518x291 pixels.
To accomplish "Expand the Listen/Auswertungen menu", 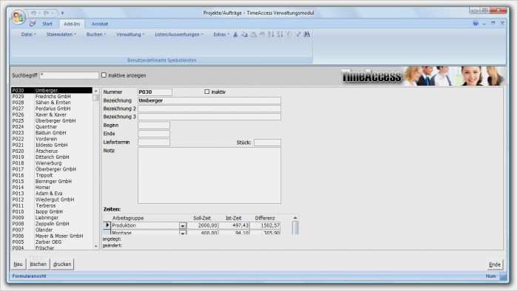I will pyautogui.click(x=179, y=34).
